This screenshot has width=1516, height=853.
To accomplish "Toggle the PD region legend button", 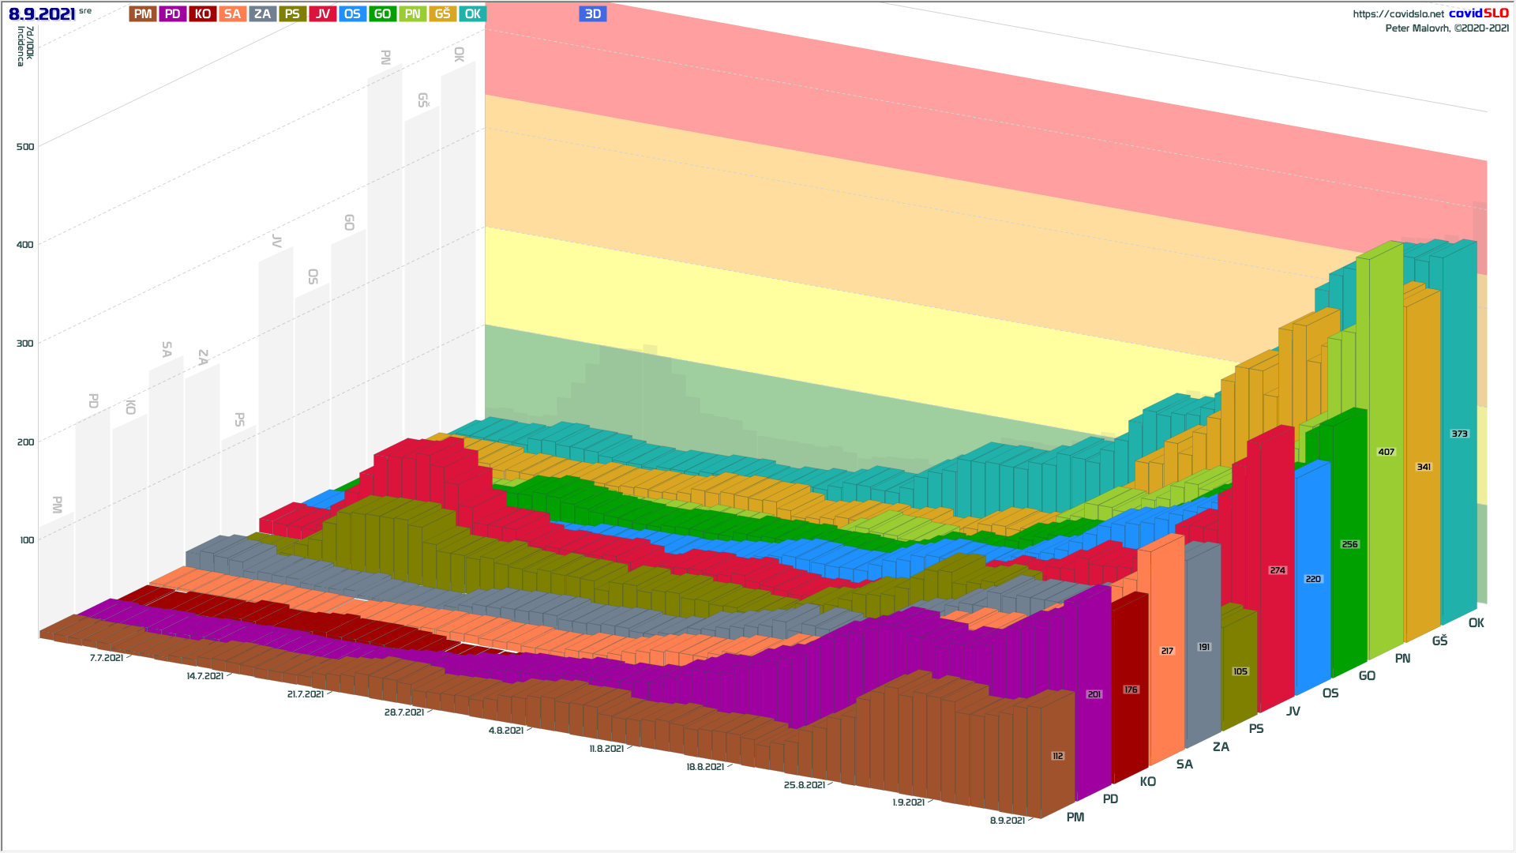I will [x=173, y=13].
